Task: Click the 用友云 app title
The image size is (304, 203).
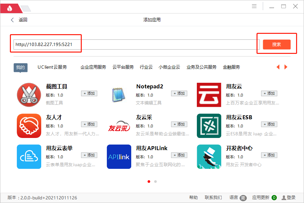Action: pyautogui.click(x=234, y=86)
